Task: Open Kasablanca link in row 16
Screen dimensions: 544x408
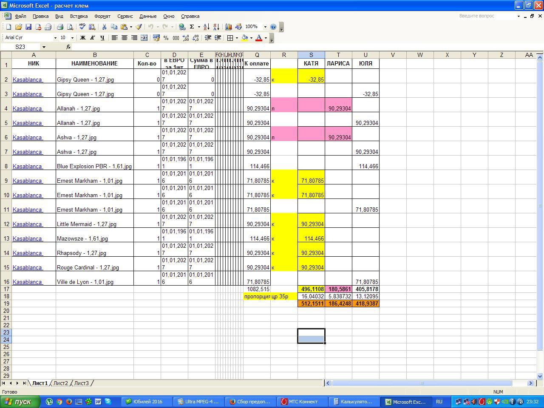Action: (x=27, y=282)
